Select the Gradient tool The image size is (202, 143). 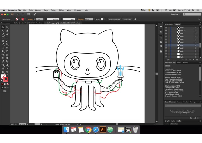coord(7,58)
